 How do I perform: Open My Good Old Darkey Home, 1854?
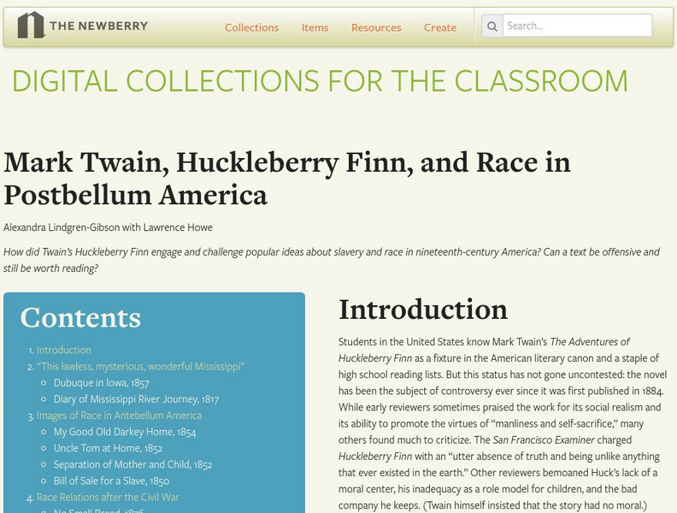click(x=125, y=432)
